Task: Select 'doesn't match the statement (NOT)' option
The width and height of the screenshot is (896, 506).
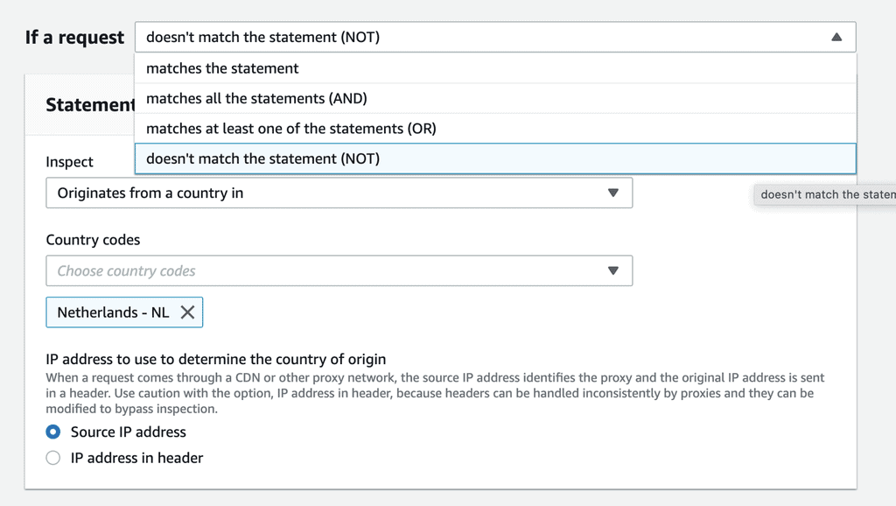Action: click(x=262, y=158)
